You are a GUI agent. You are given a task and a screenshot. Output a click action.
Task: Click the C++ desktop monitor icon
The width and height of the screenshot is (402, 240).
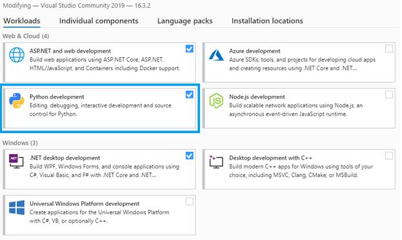point(216,162)
